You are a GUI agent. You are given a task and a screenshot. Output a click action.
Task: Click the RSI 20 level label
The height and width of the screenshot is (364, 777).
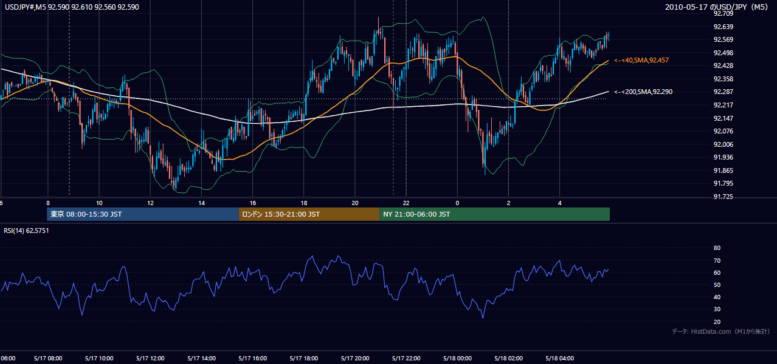717,322
